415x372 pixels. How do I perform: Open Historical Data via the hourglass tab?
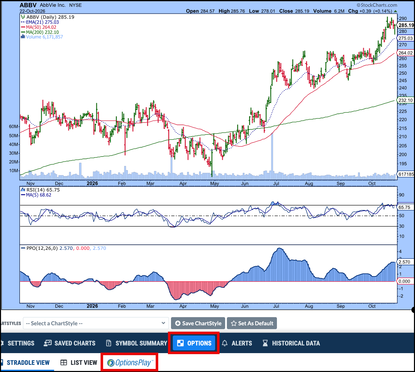point(291,343)
